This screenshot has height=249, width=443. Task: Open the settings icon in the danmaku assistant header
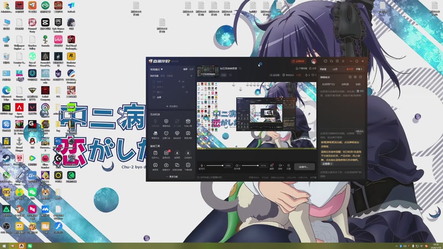coord(355,77)
